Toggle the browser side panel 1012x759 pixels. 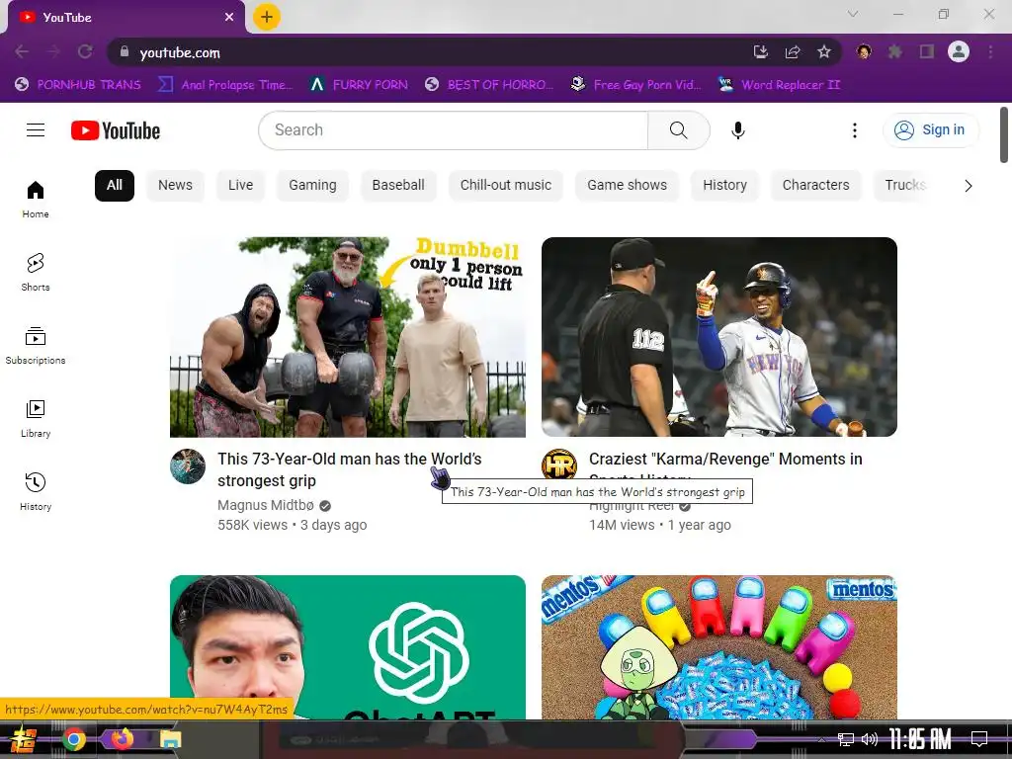927,51
